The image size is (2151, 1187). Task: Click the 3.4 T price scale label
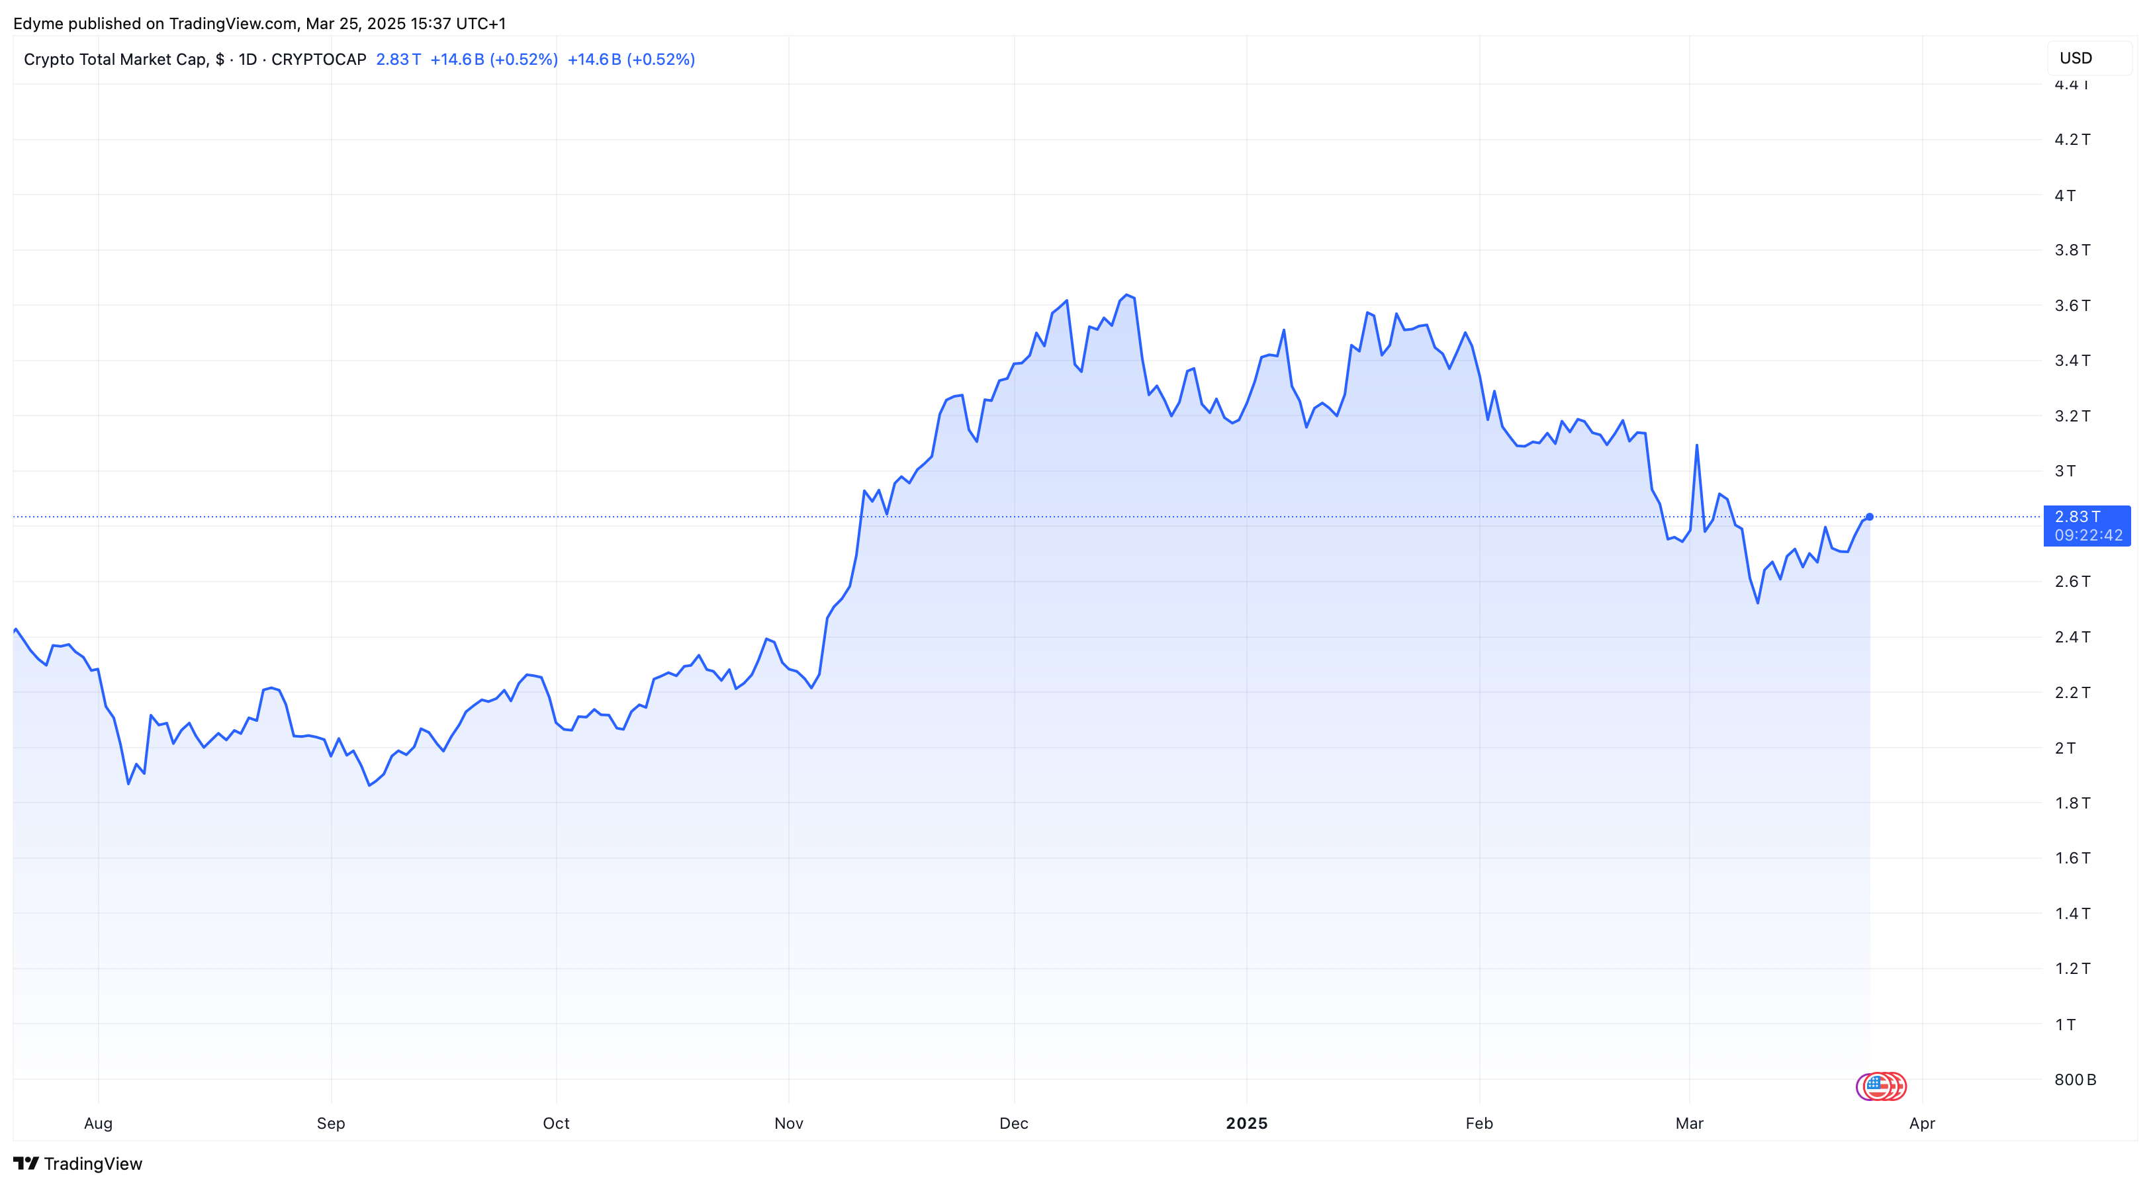(x=2072, y=361)
